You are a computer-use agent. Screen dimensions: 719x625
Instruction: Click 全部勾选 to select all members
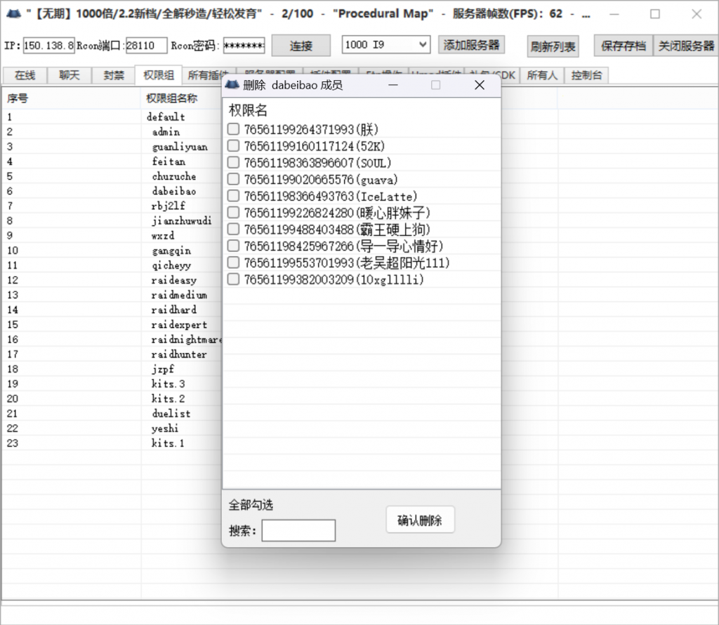251,505
